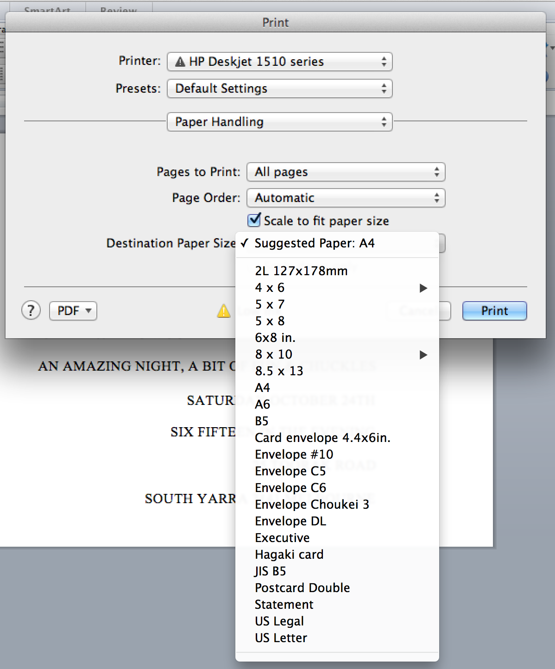Screen dimensions: 555x669
Task: Select Envelope DL paper size
Action: click(337, 521)
